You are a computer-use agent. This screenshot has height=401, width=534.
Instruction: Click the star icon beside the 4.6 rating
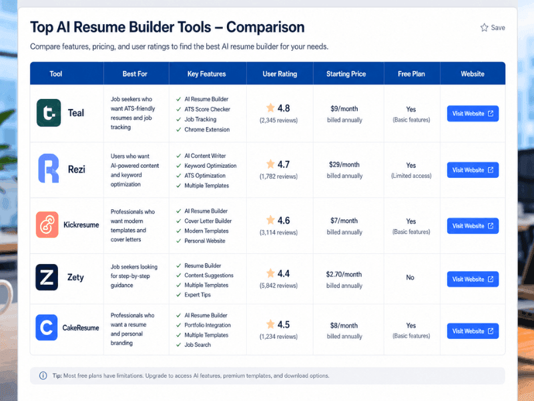click(270, 220)
